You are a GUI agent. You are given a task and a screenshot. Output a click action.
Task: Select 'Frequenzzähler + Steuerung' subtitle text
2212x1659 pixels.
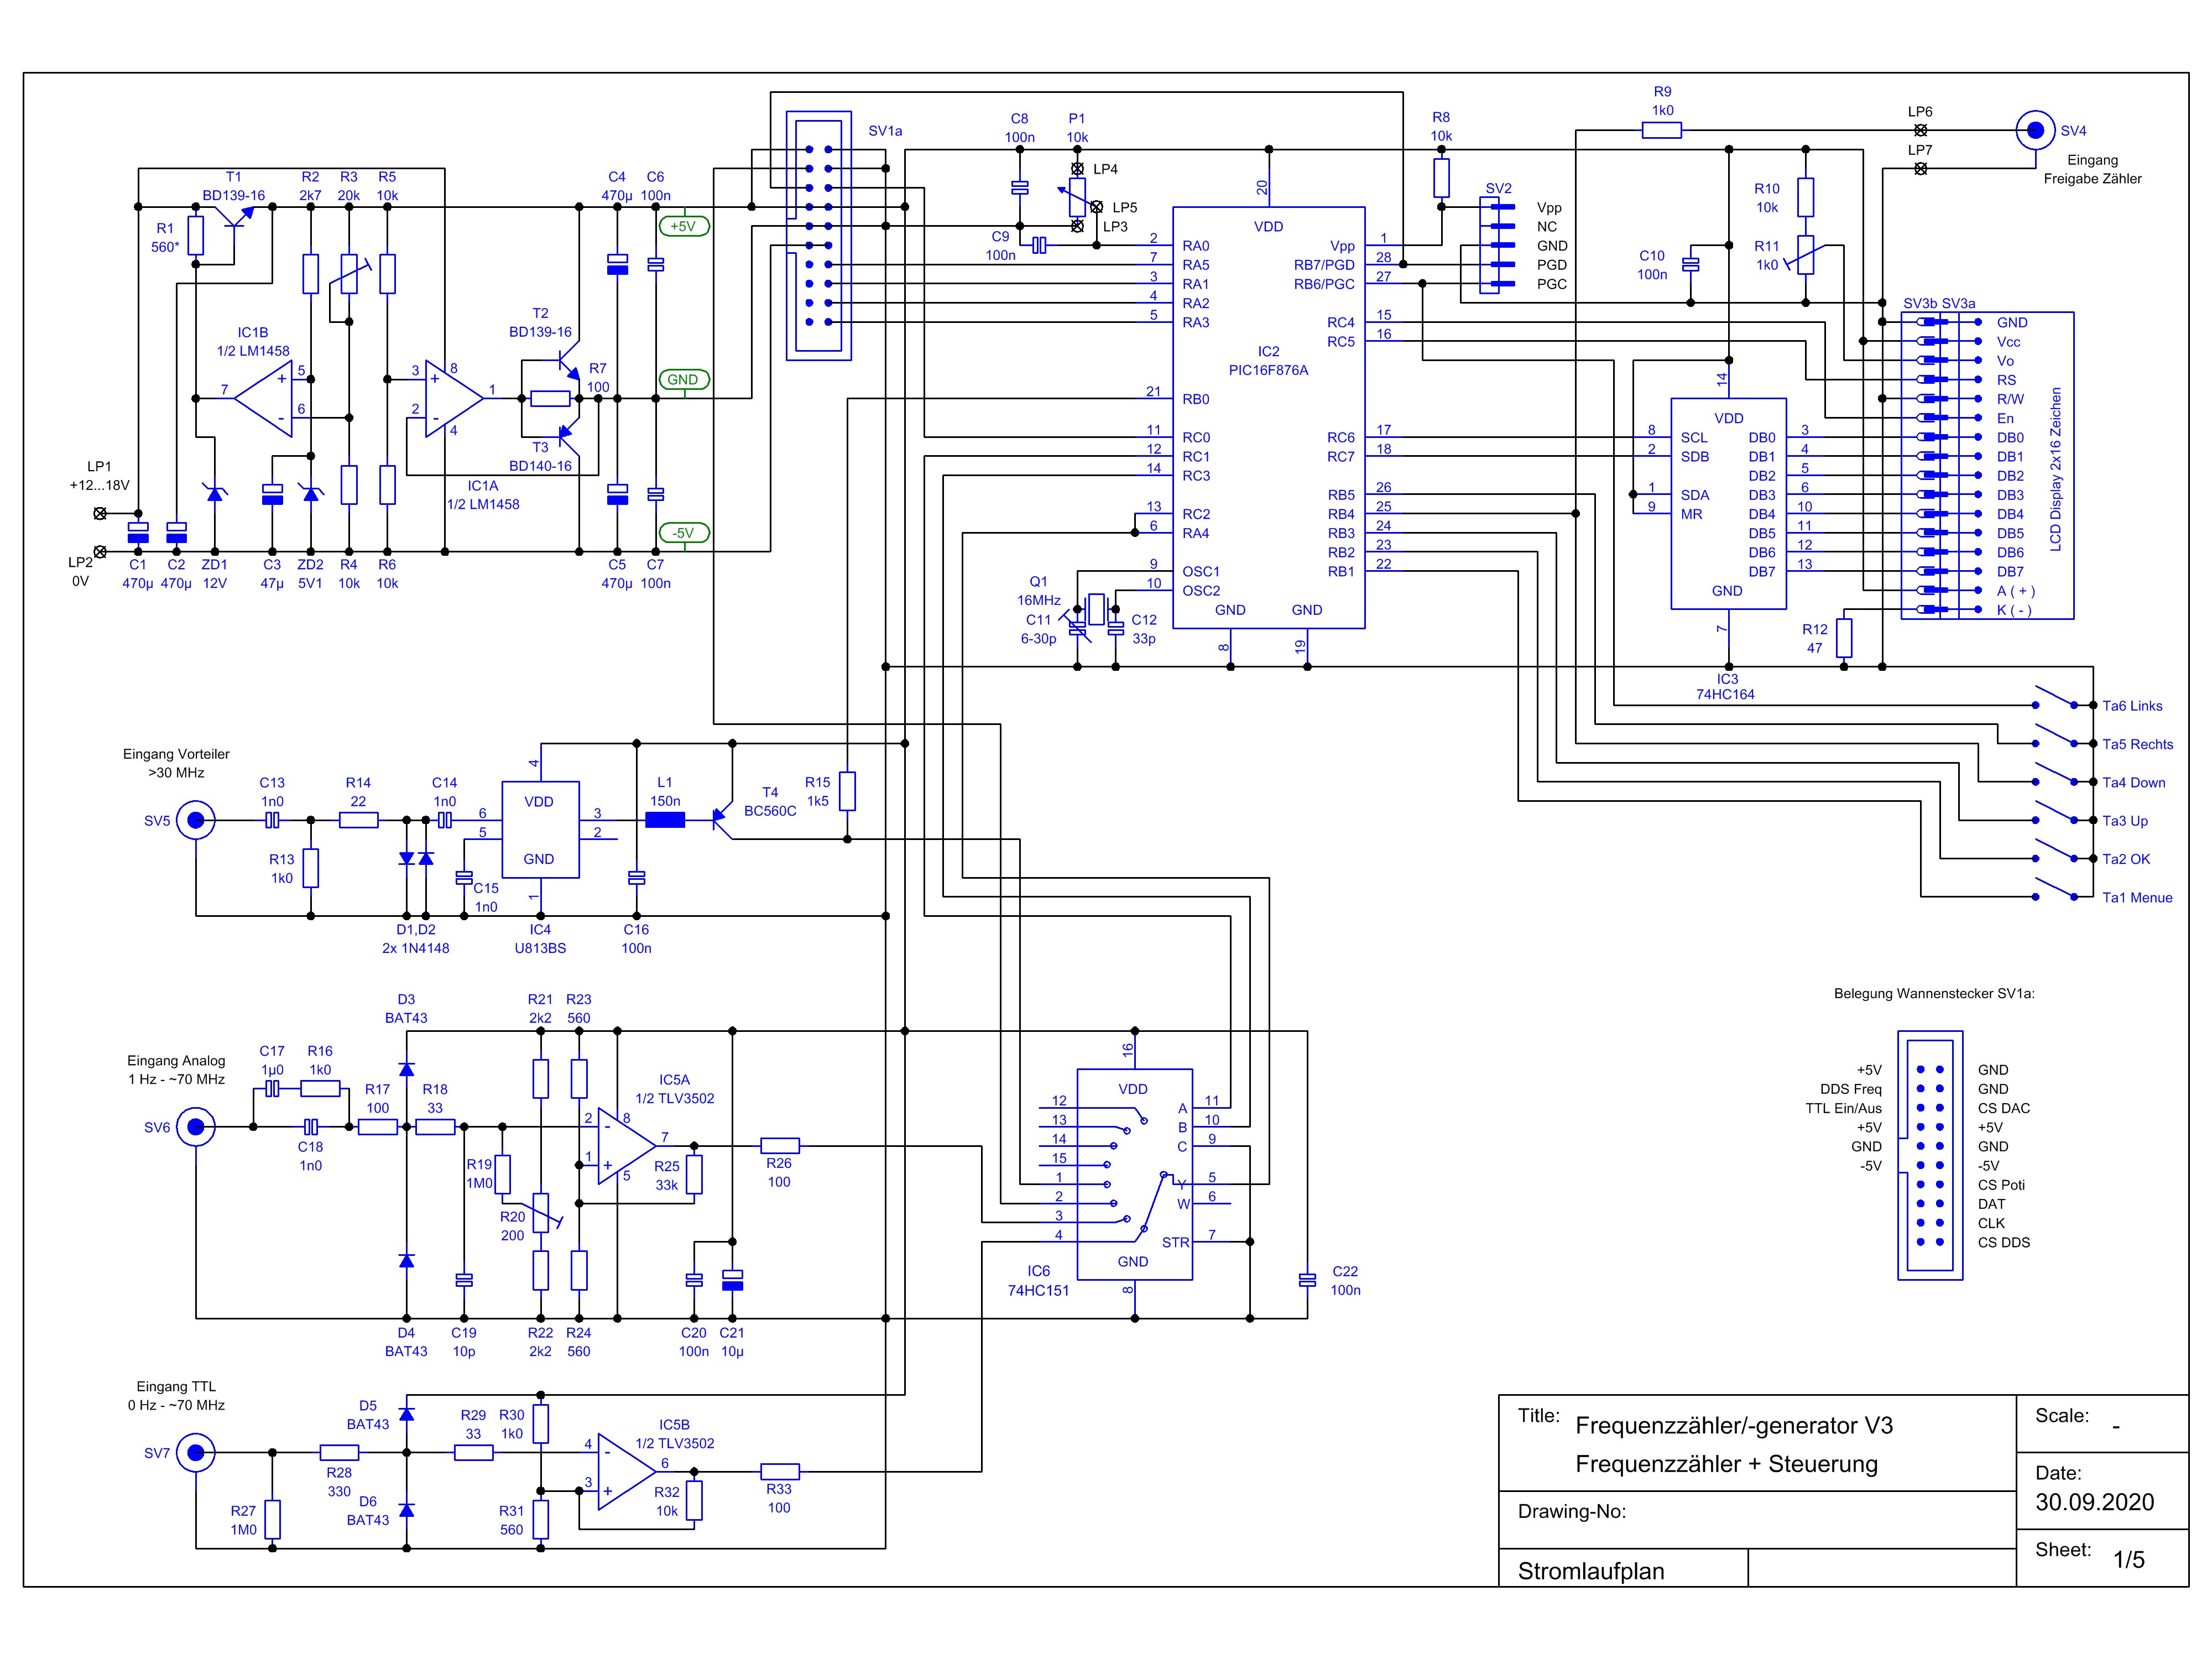point(1727,1464)
